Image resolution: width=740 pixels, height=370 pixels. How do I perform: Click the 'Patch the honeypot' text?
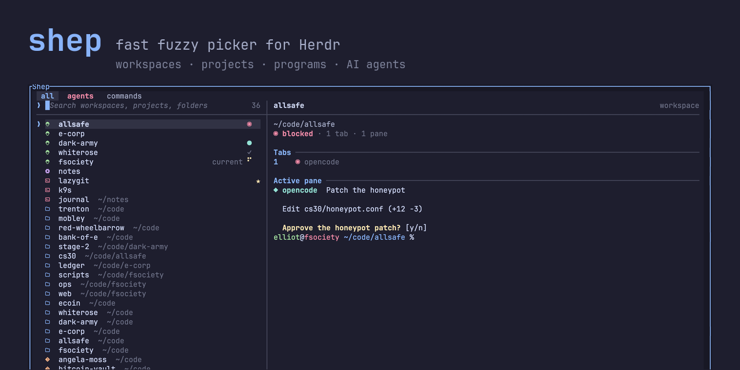(x=365, y=190)
